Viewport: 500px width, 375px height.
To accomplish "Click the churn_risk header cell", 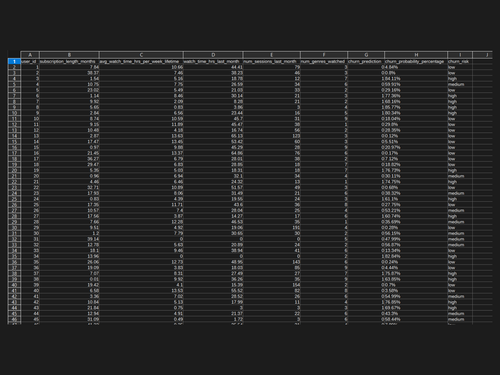I will tap(460, 61).
